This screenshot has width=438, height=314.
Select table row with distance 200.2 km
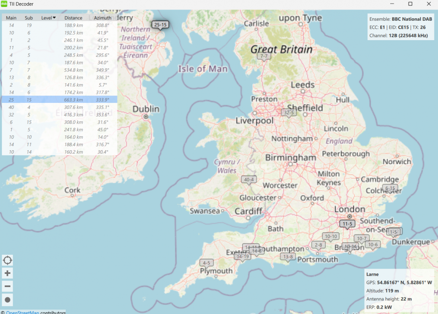[x=59, y=48]
